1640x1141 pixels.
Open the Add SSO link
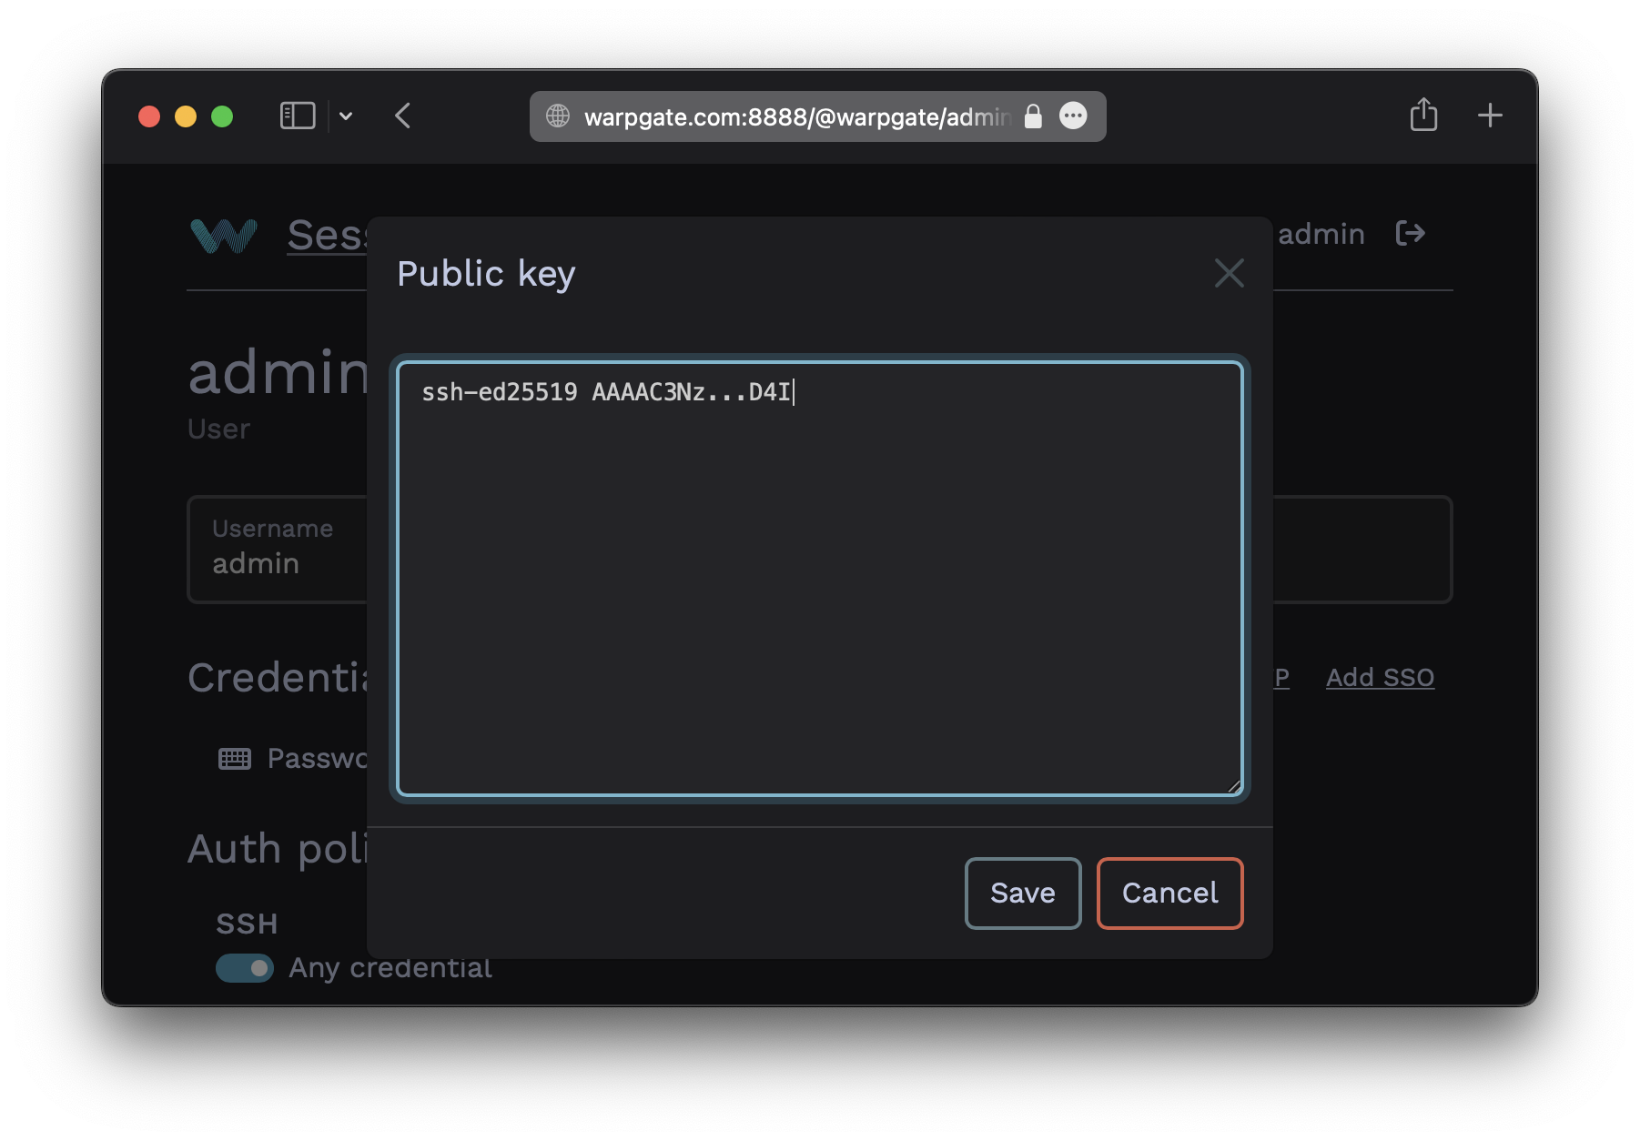(1380, 677)
